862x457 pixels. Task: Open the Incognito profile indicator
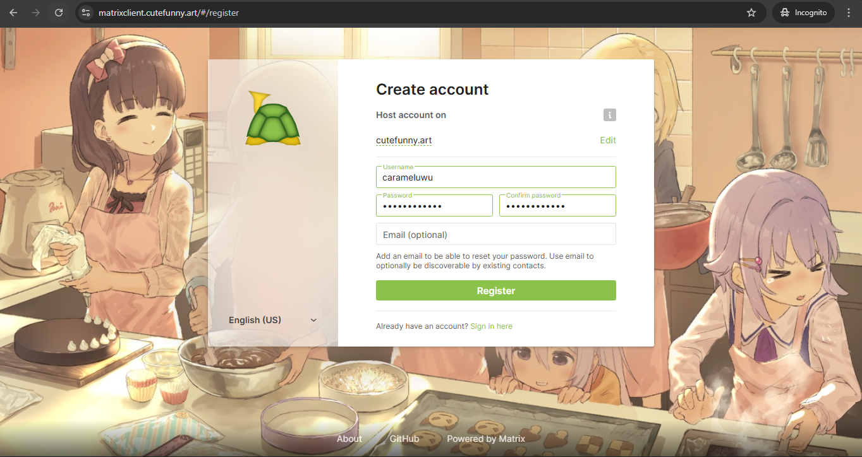tap(803, 13)
